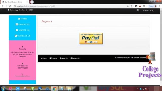The image size is (162, 91).
Task: Click the date Saturday, October 26, 2019
Action: pos(21,10)
